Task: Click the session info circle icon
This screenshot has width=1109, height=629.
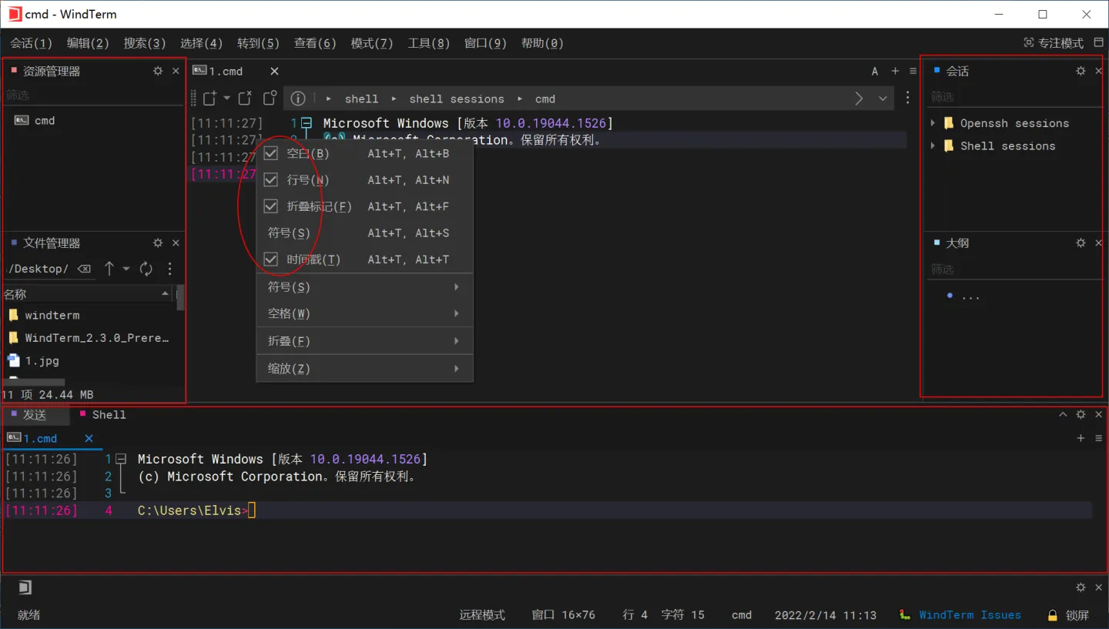Action: [298, 99]
